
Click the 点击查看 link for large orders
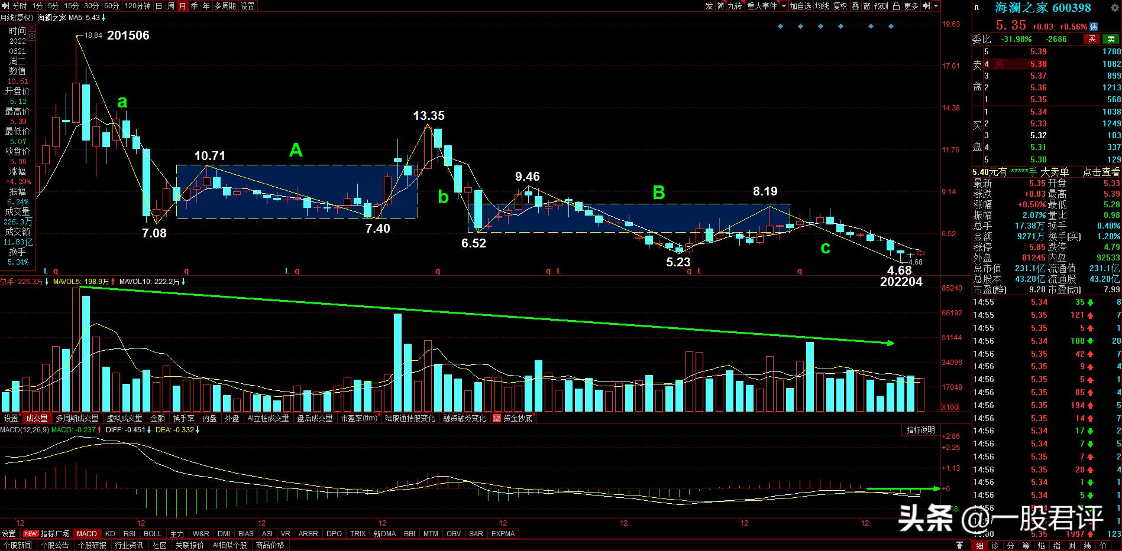(x=1101, y=172)
